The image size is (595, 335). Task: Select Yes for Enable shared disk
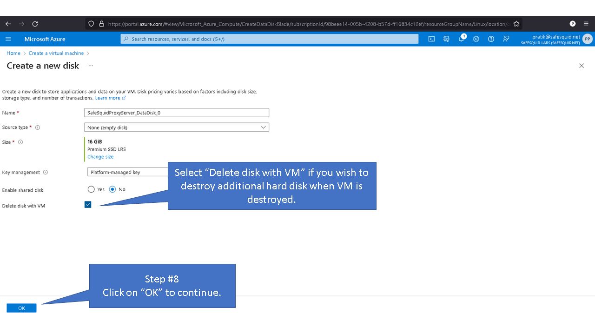tap(91, 189)
